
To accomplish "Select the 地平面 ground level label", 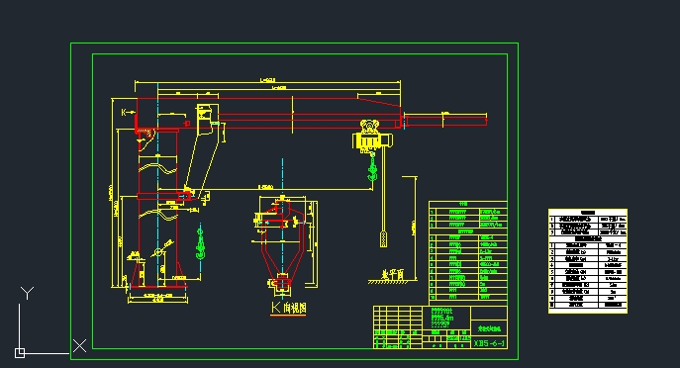I will click(393, 274).
